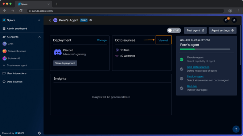Click the Test agent button
This screenshot has width=243, height=136.
(x=195, y=30)
